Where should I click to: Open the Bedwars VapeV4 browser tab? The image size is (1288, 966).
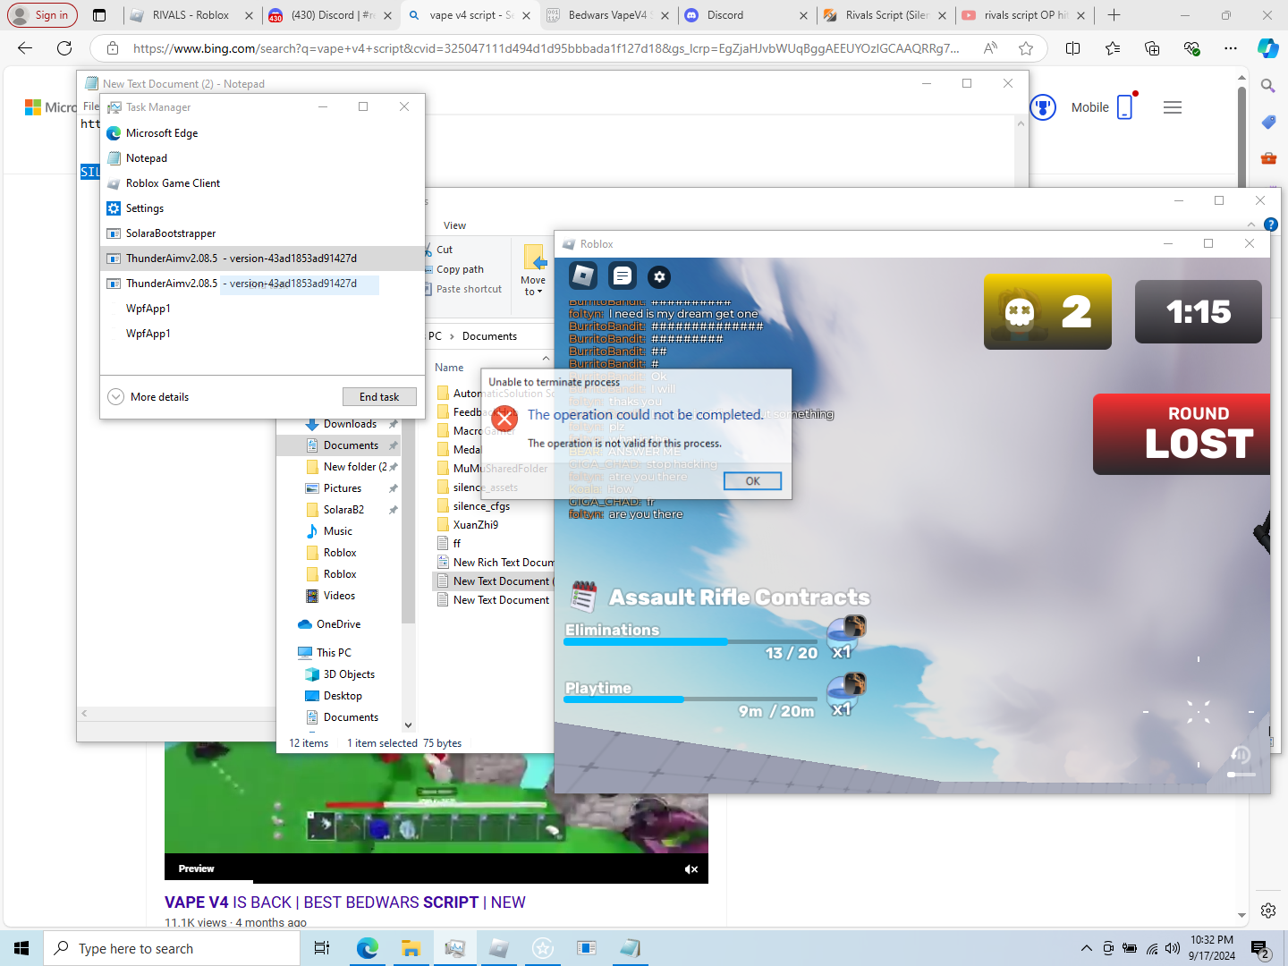(611, 15)
